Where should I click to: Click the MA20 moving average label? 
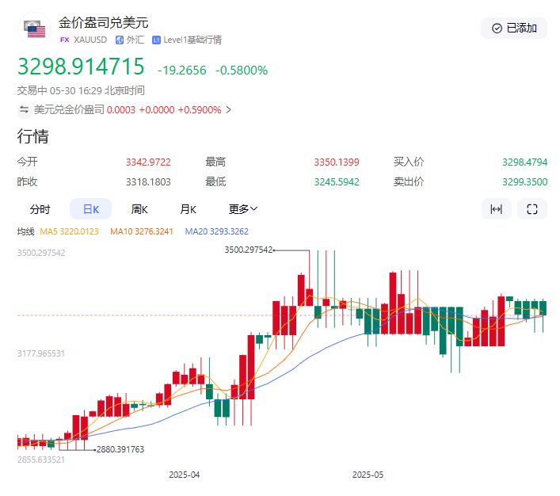point(216,231)
